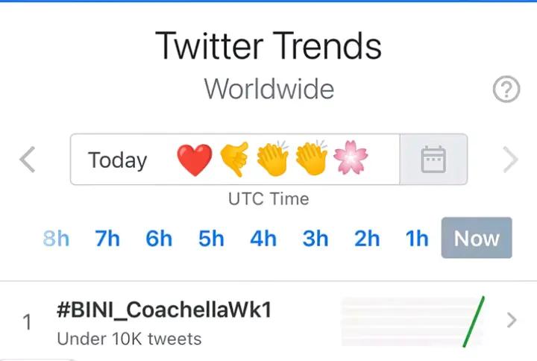View trends from 5h ago
537x361 pixels.
click(x=211, y=239)
